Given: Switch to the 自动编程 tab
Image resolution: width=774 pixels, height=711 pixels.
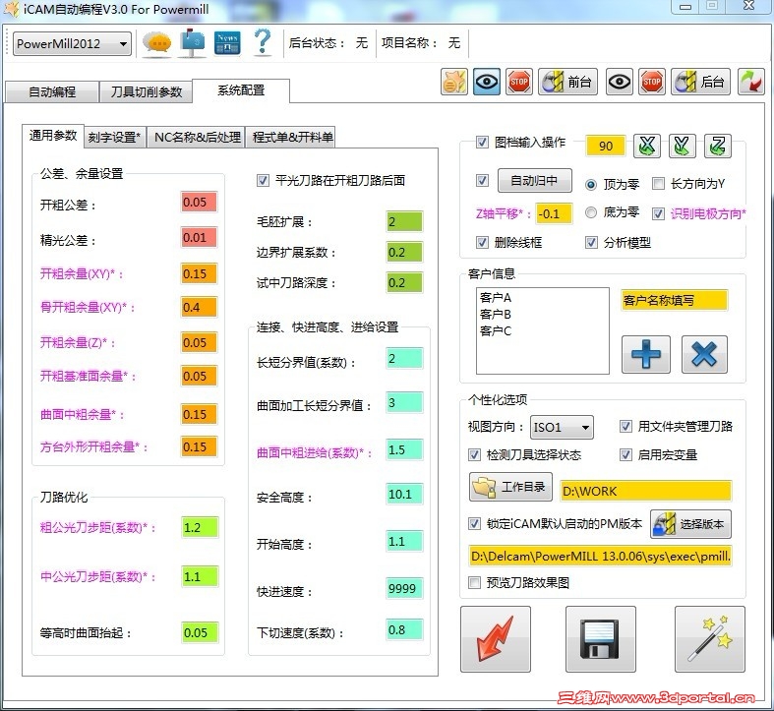Looking at the screenshot, I should (x=51, y=91).
